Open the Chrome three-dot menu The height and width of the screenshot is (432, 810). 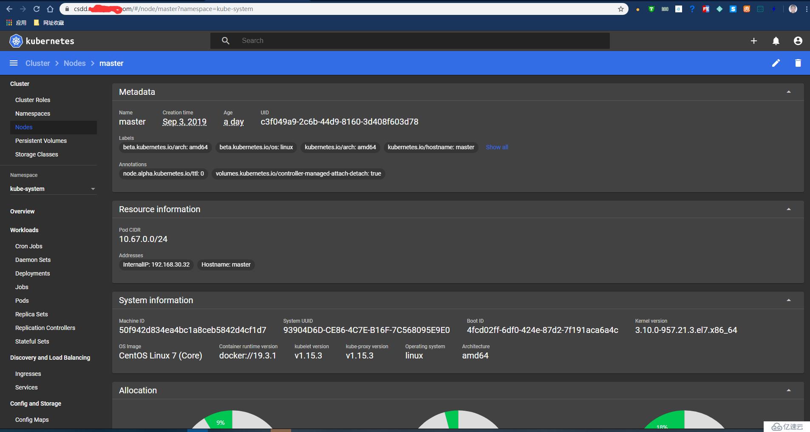[806, 9]
